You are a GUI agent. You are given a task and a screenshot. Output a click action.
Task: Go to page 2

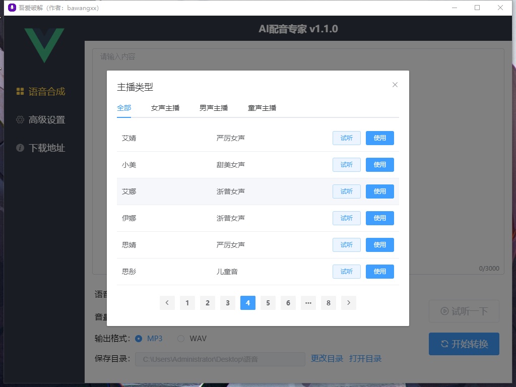point(207,303)
